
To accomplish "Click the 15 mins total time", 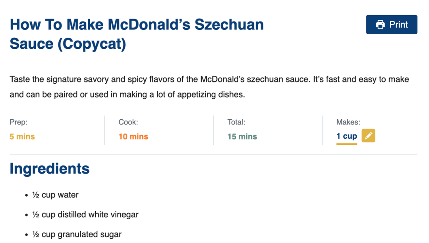I will 242,136.
